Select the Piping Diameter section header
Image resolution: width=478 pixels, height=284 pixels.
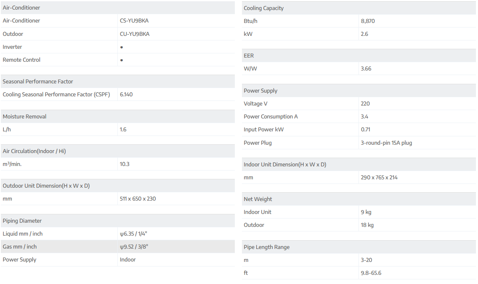(x=22, y=221)
